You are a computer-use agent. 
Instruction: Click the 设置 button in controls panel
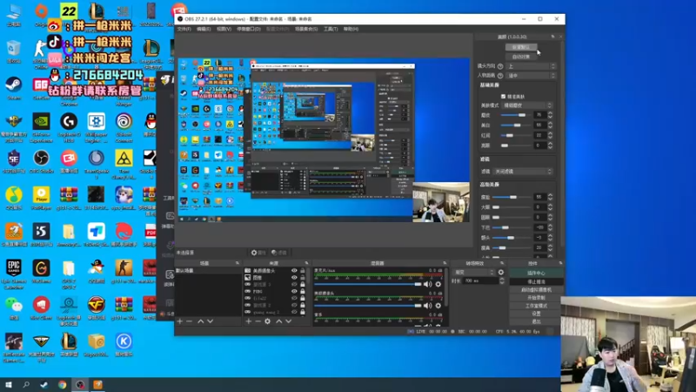(536, 314)
